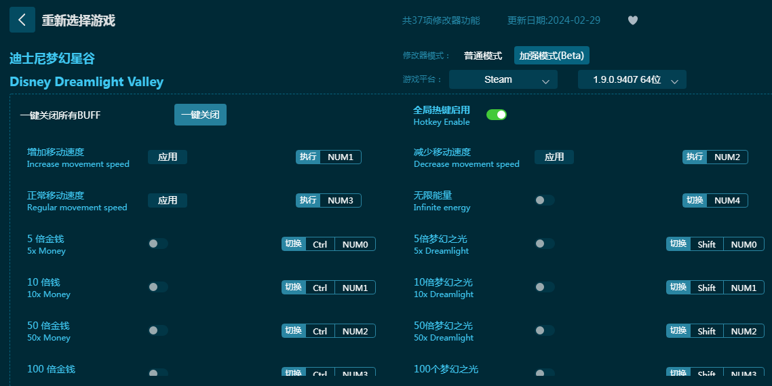Screen dimensions: 772x386
Task: Click the Disney Dreamlight Valley title
Action: click(87, 81)
